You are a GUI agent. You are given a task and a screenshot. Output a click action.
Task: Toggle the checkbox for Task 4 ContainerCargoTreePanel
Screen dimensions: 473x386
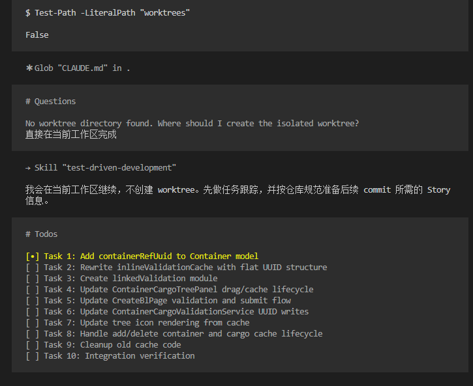pos(32,290)
